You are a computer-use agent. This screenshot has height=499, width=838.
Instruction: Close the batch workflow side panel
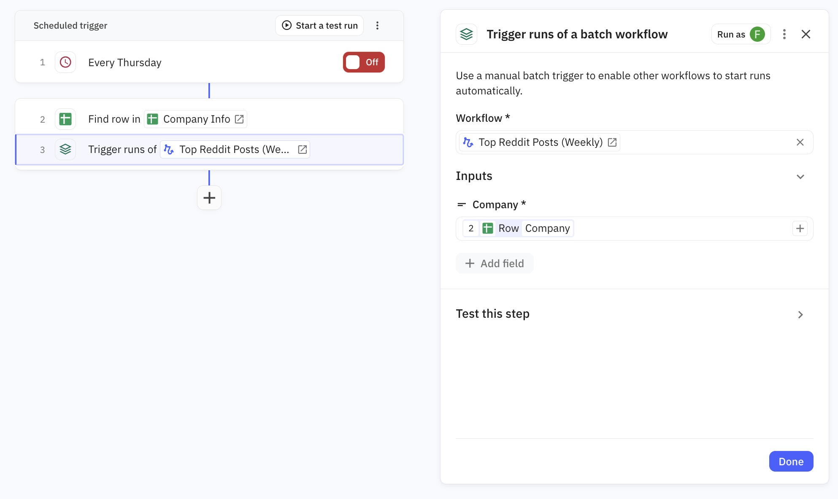pyautogui.click(x=806, y=34)
